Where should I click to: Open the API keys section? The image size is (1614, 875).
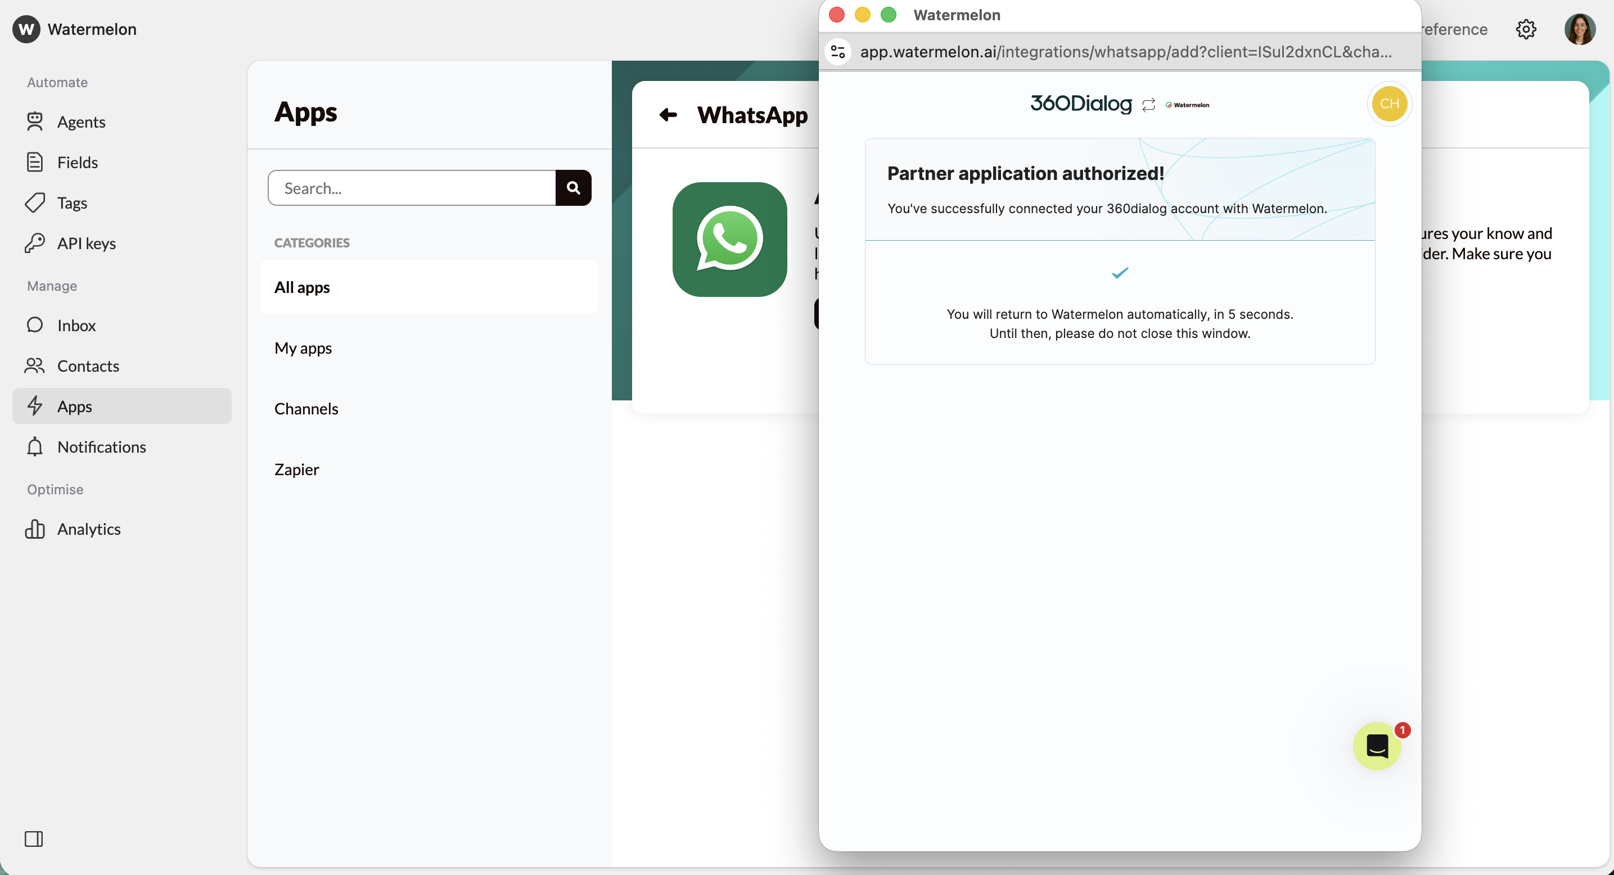point(87,243)
